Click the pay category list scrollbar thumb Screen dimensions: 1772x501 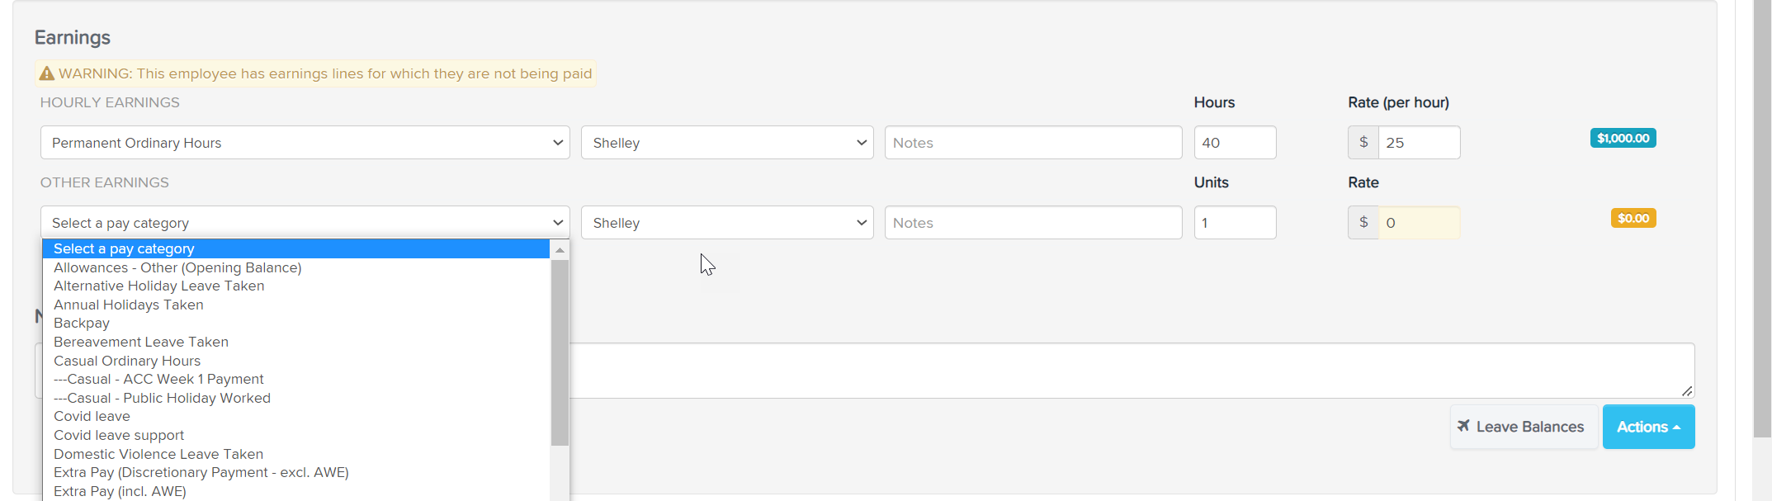(560, 352)
